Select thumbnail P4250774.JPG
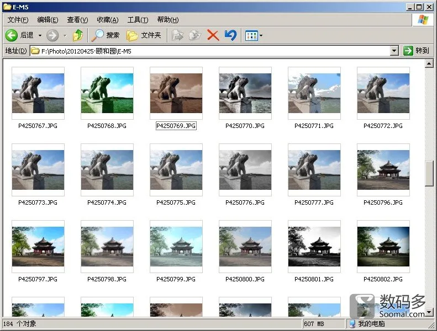437x331 pixels. click(x=107, y=170)
